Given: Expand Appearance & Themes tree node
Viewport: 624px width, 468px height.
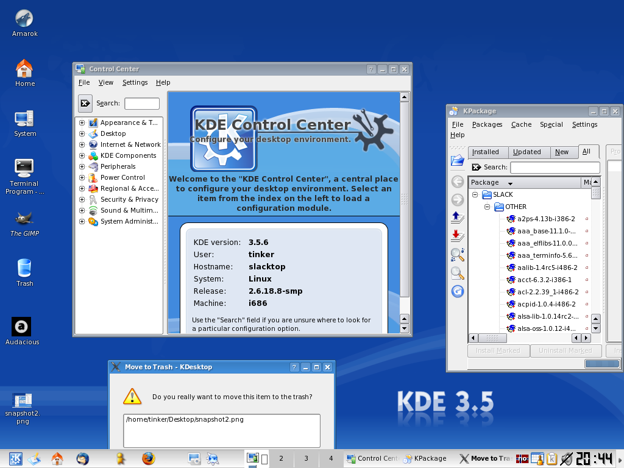Looking at the screenshot, I should [82, 123].
